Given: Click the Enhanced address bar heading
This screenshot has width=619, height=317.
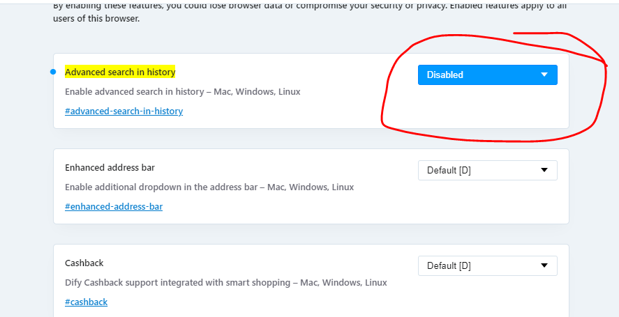Looking at the screenshot, I should [x=110, y=168].
